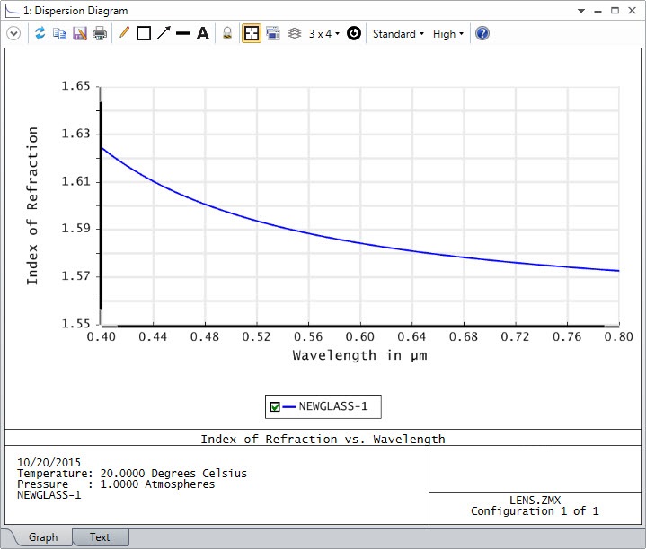Click the Copy to clipboard icon

[59, 33]
